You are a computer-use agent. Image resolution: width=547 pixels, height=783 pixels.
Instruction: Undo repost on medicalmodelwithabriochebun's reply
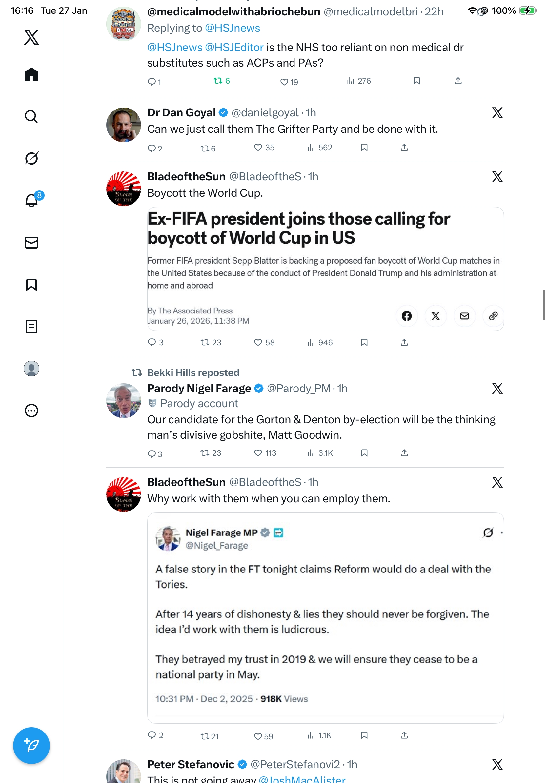[x=218, y=81]
